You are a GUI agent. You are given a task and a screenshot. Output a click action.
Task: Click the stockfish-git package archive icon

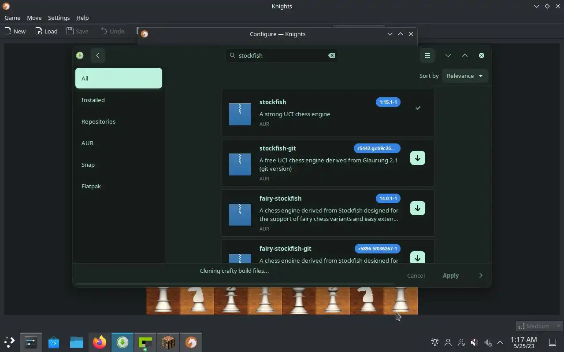point(240,165)
